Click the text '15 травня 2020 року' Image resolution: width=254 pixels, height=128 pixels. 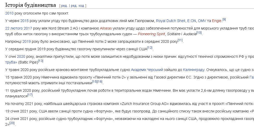[x=22, y=77]
